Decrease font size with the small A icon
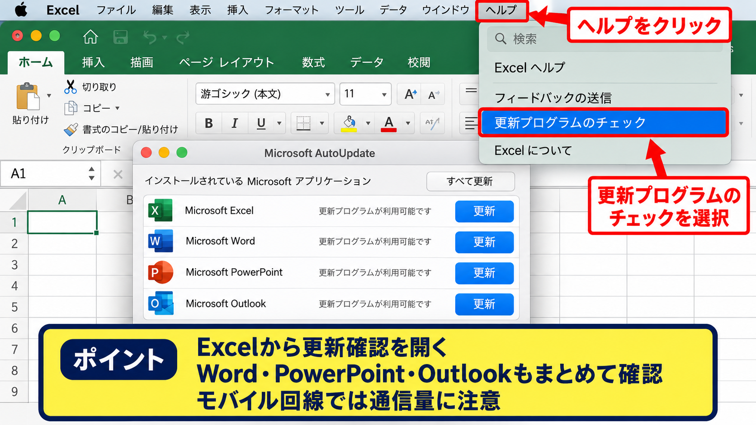This screenshot has width=756, height=425. (434, 95)
